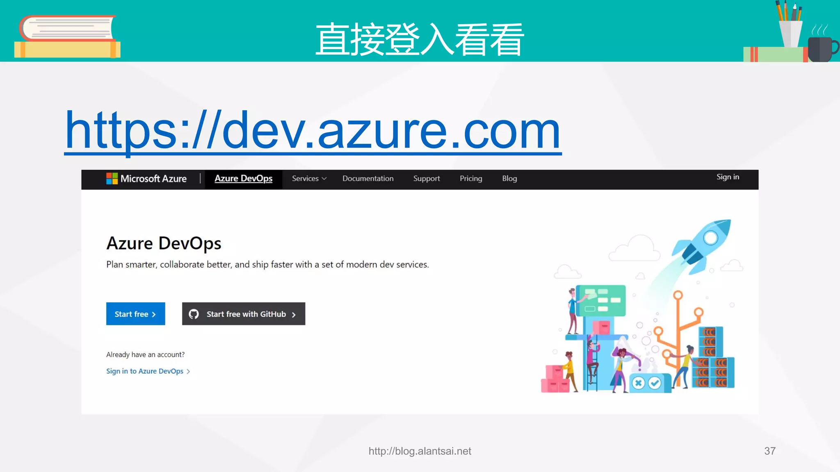Click Sign in at top right

coord(728,177)
